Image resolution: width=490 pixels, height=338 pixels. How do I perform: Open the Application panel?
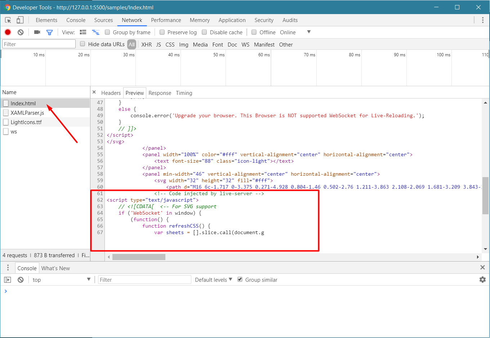(x=232, y=20)
